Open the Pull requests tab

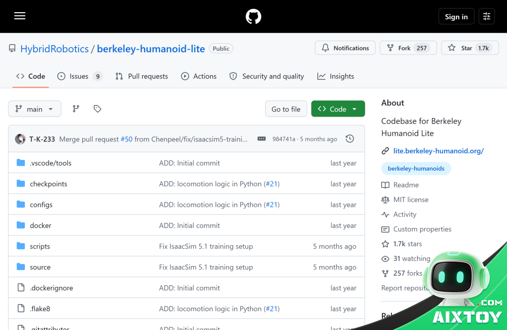point(142,76)
